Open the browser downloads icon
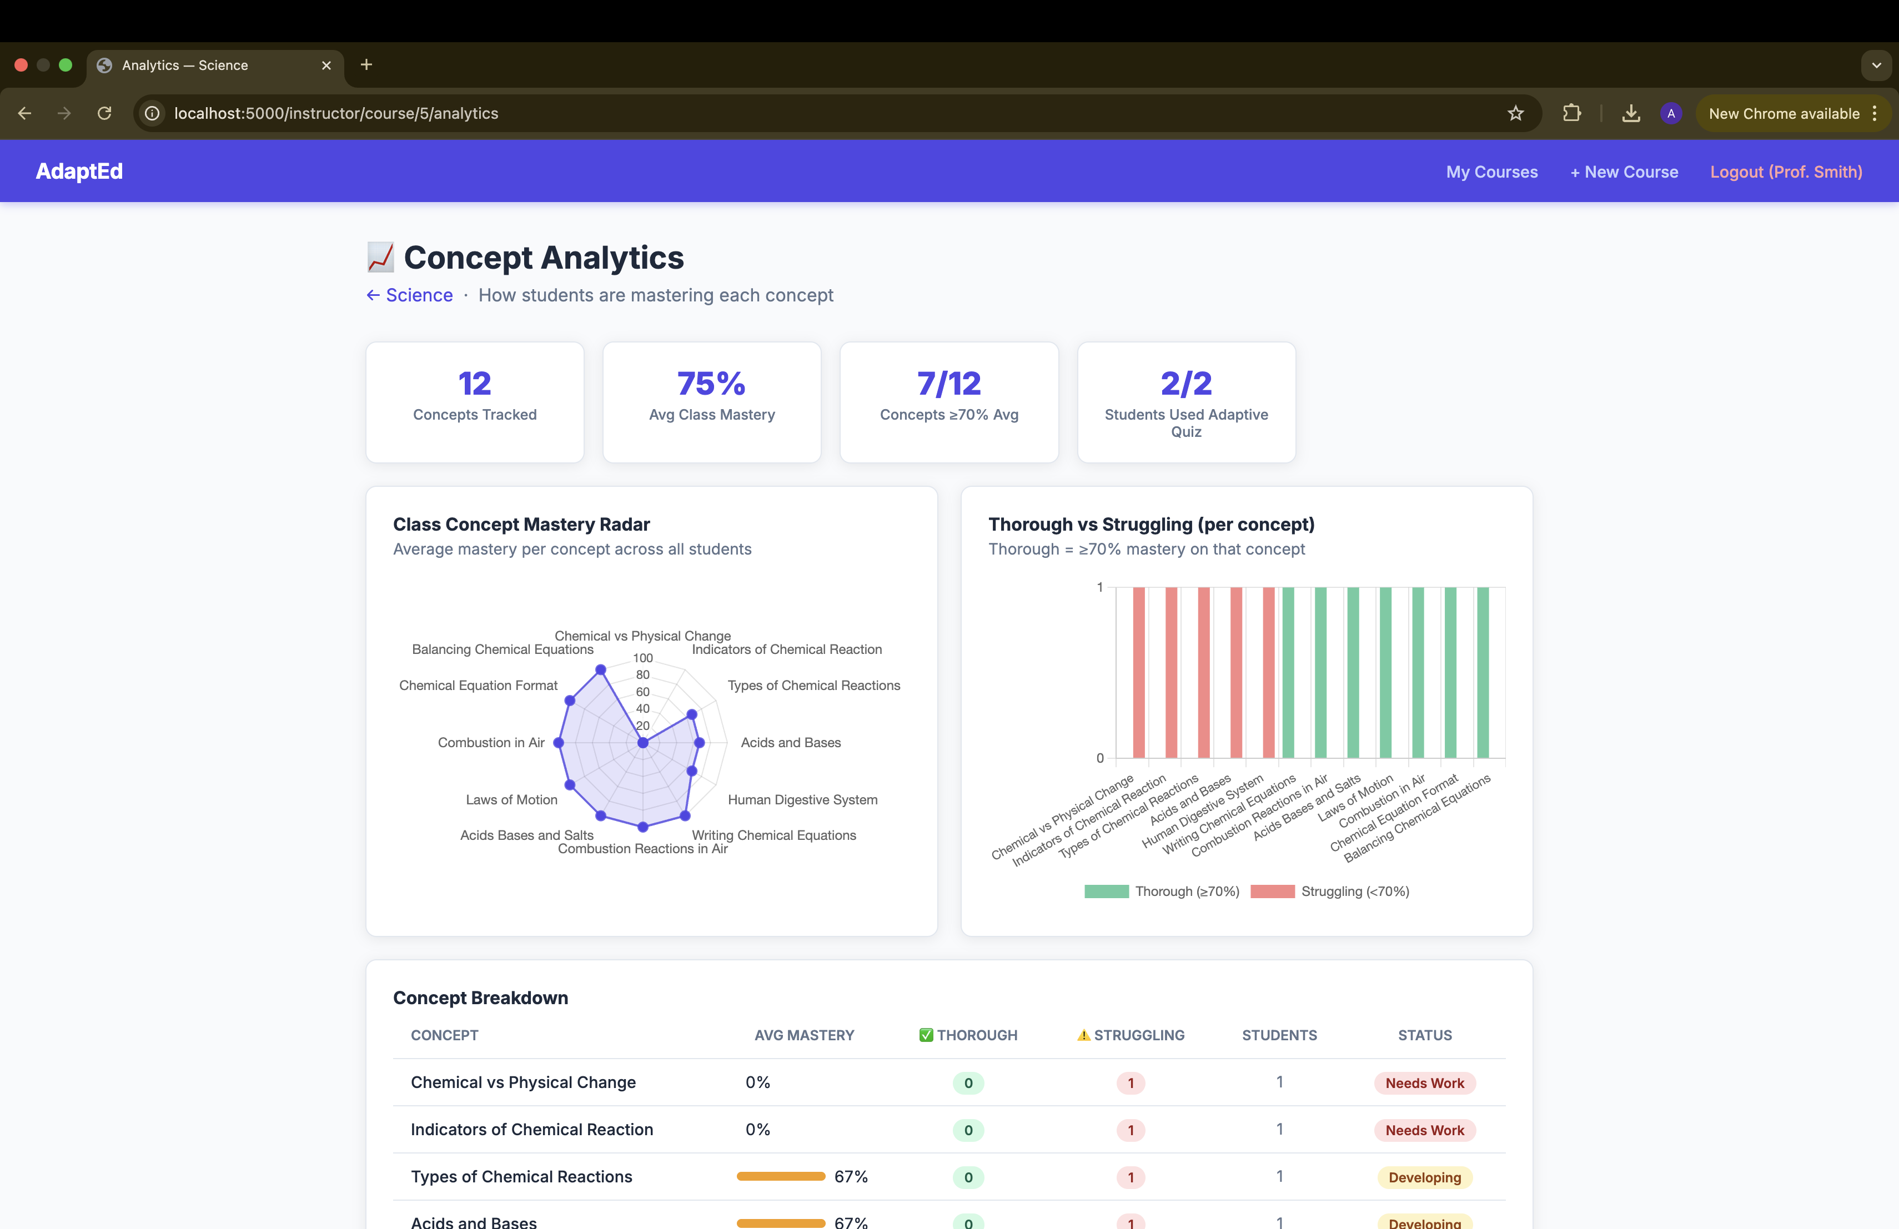This screenshot has height=1229, width=1899. coord(1631,113)
